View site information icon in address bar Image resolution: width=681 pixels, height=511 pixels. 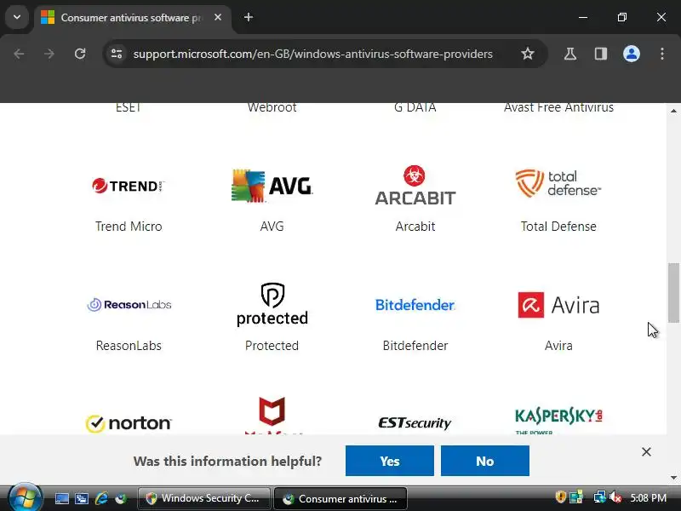pyautogui.click(x=117, y=54)
